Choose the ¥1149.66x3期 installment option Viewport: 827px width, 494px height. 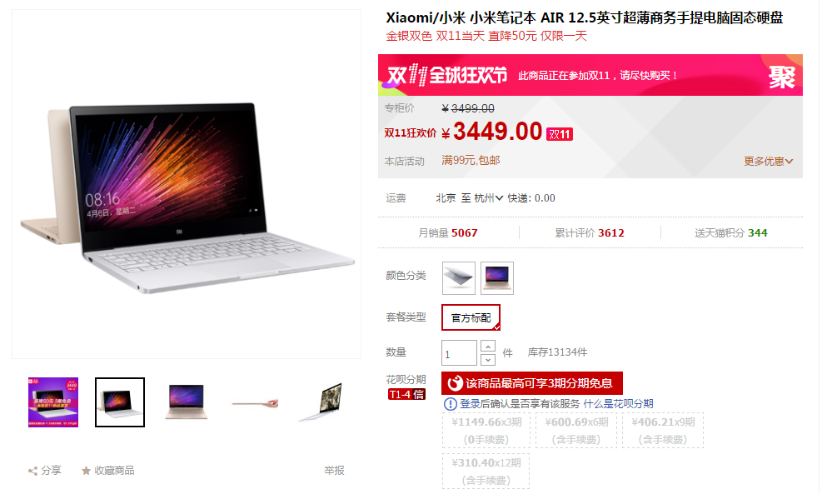click(486, 431)
